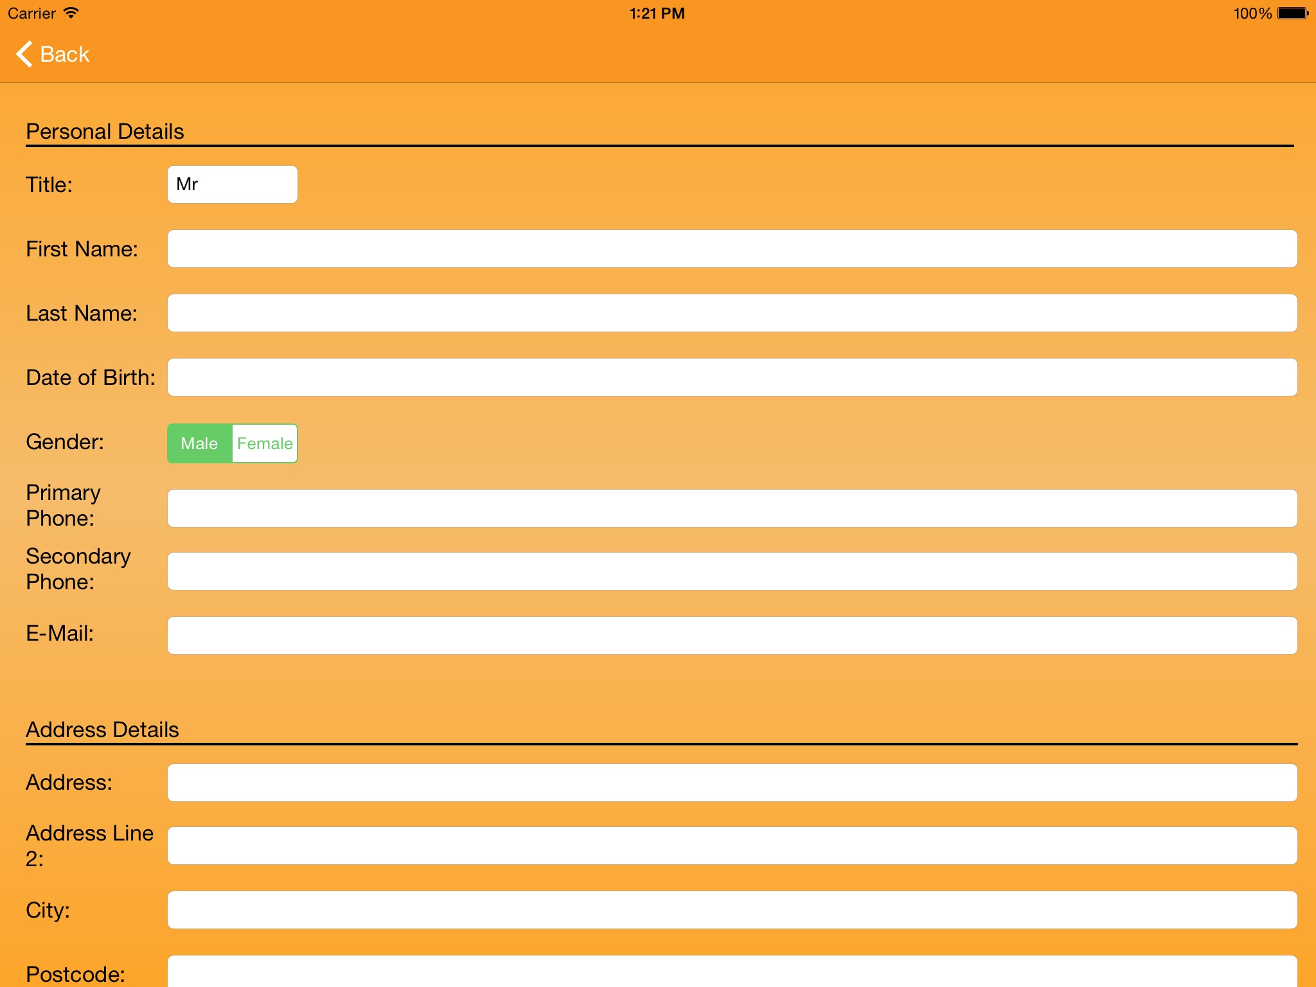Tap the status bar clock
This screenshot has width=1316, height=987.
(657, 13)
